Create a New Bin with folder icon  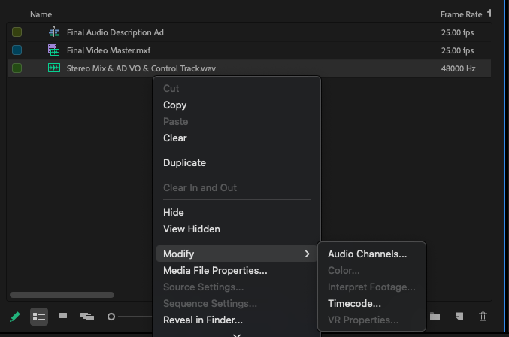[435, 317]
